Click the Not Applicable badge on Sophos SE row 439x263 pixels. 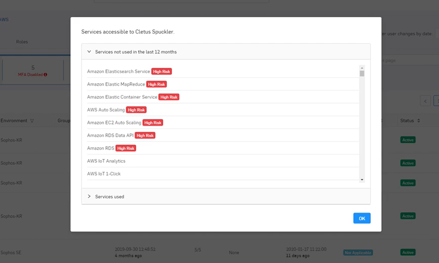point(358,252)
